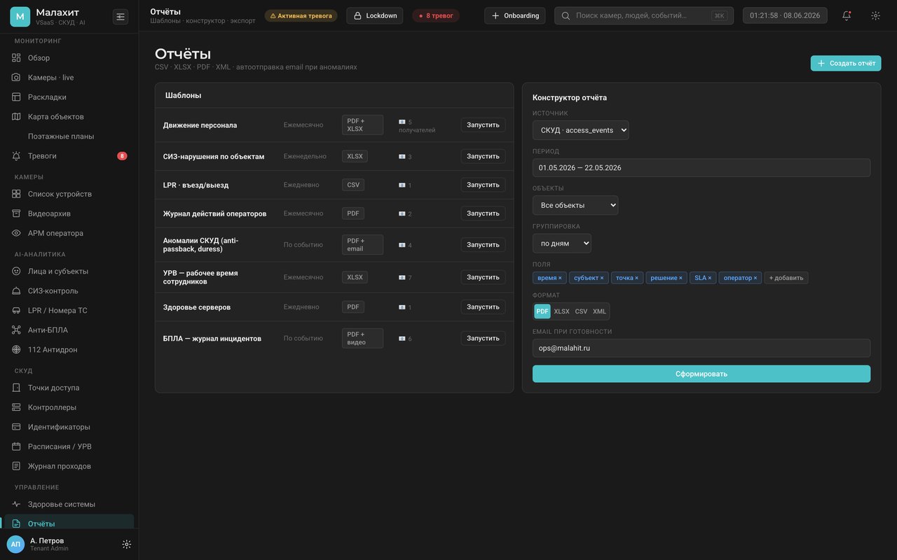
Task: Run the LPR · въезд/выезд template
Action: [483, 185]
